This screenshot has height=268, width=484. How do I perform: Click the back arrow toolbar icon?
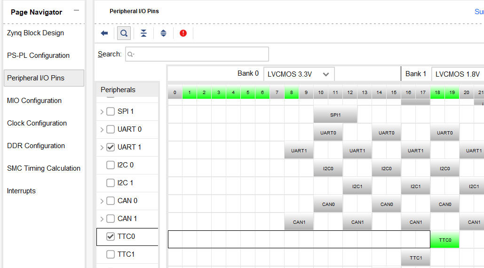tap(104, 33)
